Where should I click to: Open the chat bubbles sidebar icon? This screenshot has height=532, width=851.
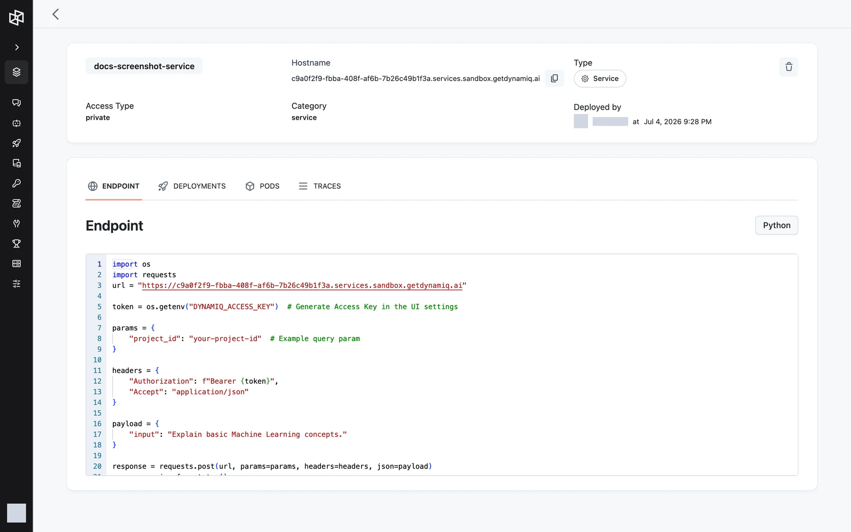[16, 103]
